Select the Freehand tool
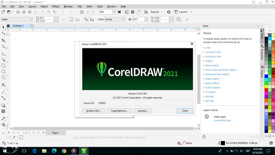 (3, 54)
